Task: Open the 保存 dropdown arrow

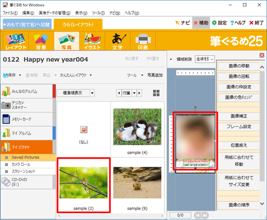Action: click(20, 75)
